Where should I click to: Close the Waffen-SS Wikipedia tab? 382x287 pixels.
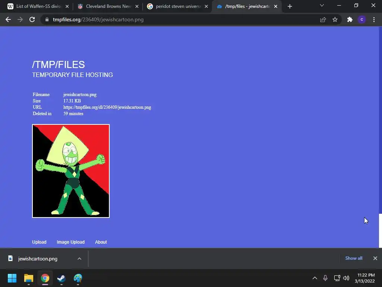pyautogui.click(x=67, y=7)
